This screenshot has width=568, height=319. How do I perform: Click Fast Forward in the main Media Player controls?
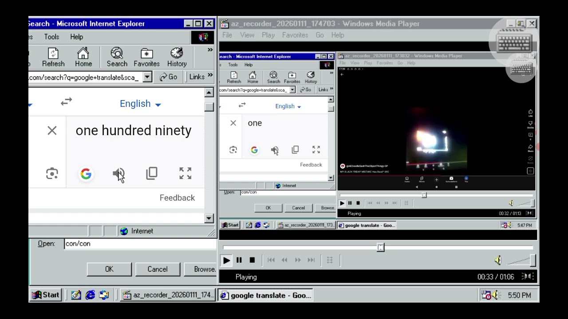298,260
